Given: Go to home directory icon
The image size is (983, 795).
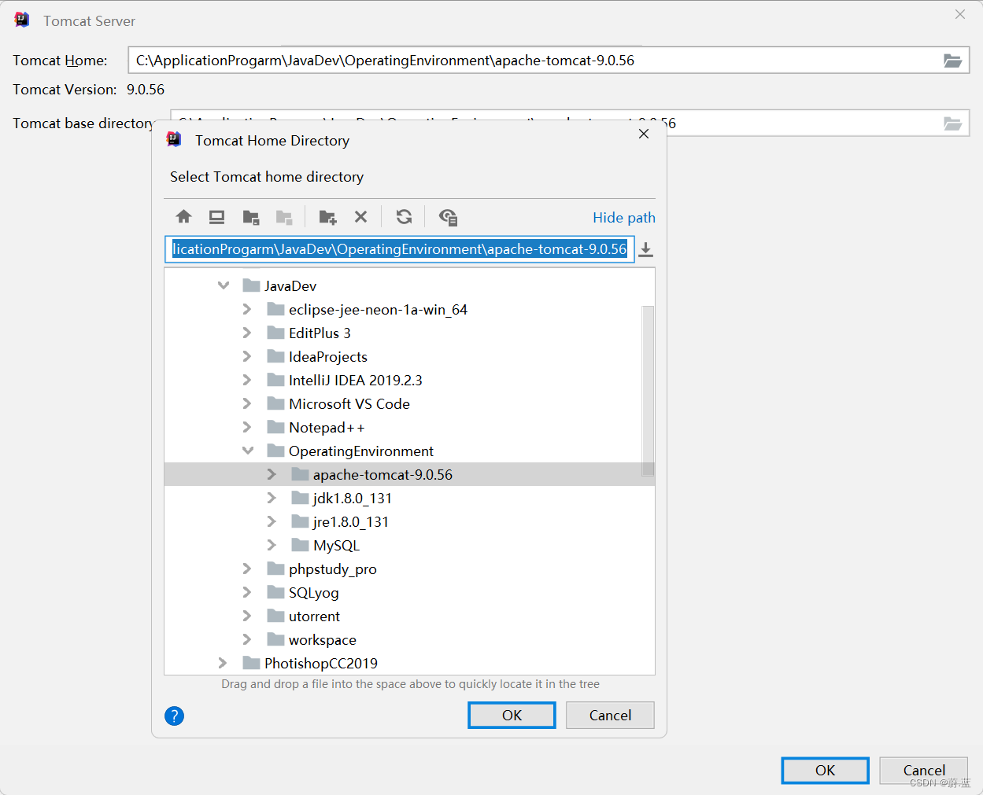Looking at the screenshot, I should point(183,217).
